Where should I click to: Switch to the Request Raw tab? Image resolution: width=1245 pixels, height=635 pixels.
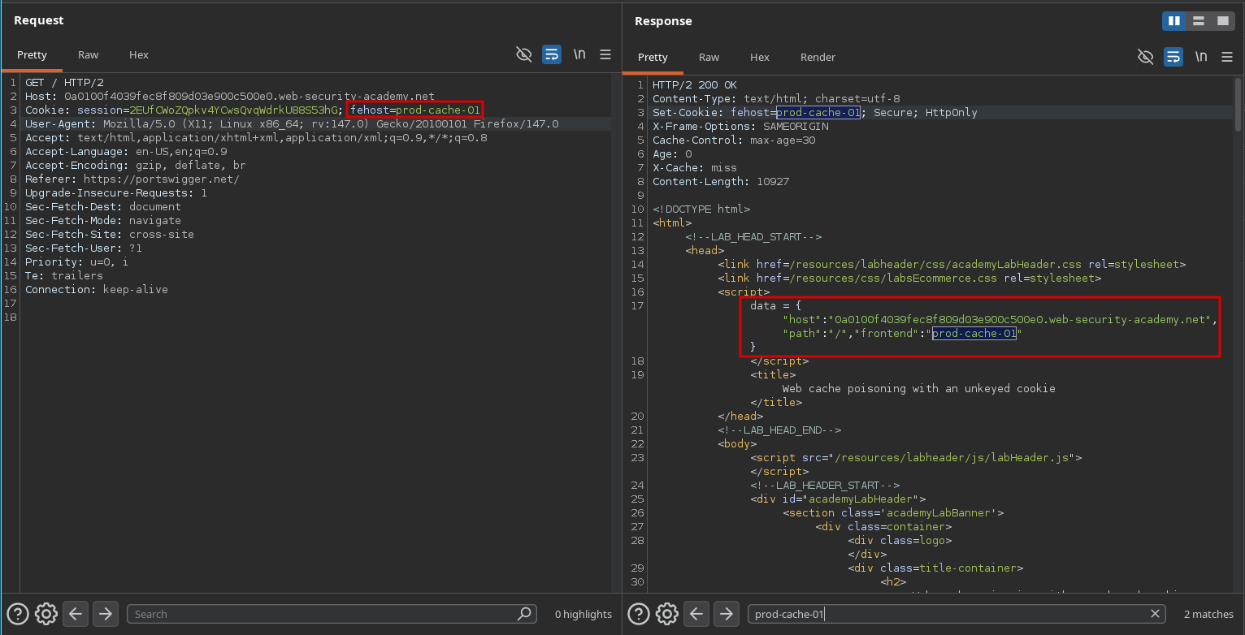tap(88, 54)
